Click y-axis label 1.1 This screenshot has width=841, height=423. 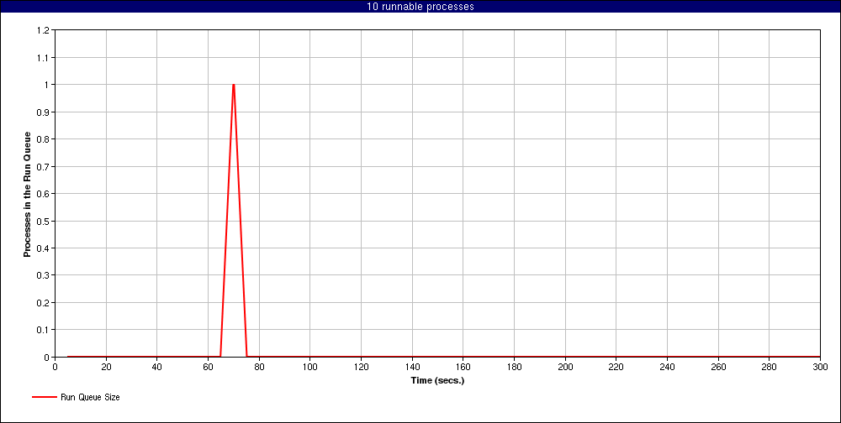click(43, 58)
